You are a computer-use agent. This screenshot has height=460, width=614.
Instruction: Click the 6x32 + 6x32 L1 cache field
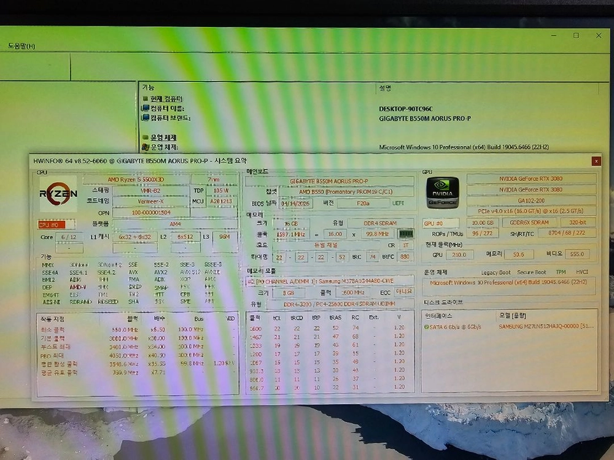[134, 237]
